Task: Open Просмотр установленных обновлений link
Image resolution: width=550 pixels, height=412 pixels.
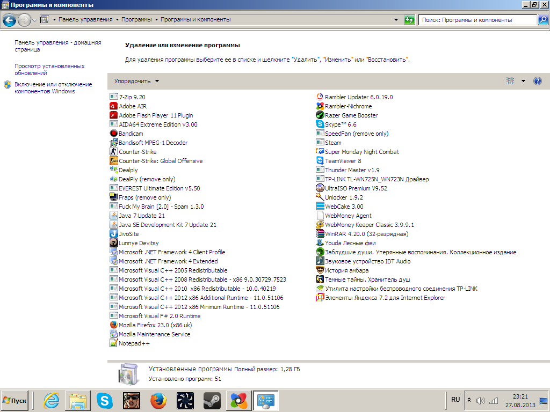Action: (49, 70)
